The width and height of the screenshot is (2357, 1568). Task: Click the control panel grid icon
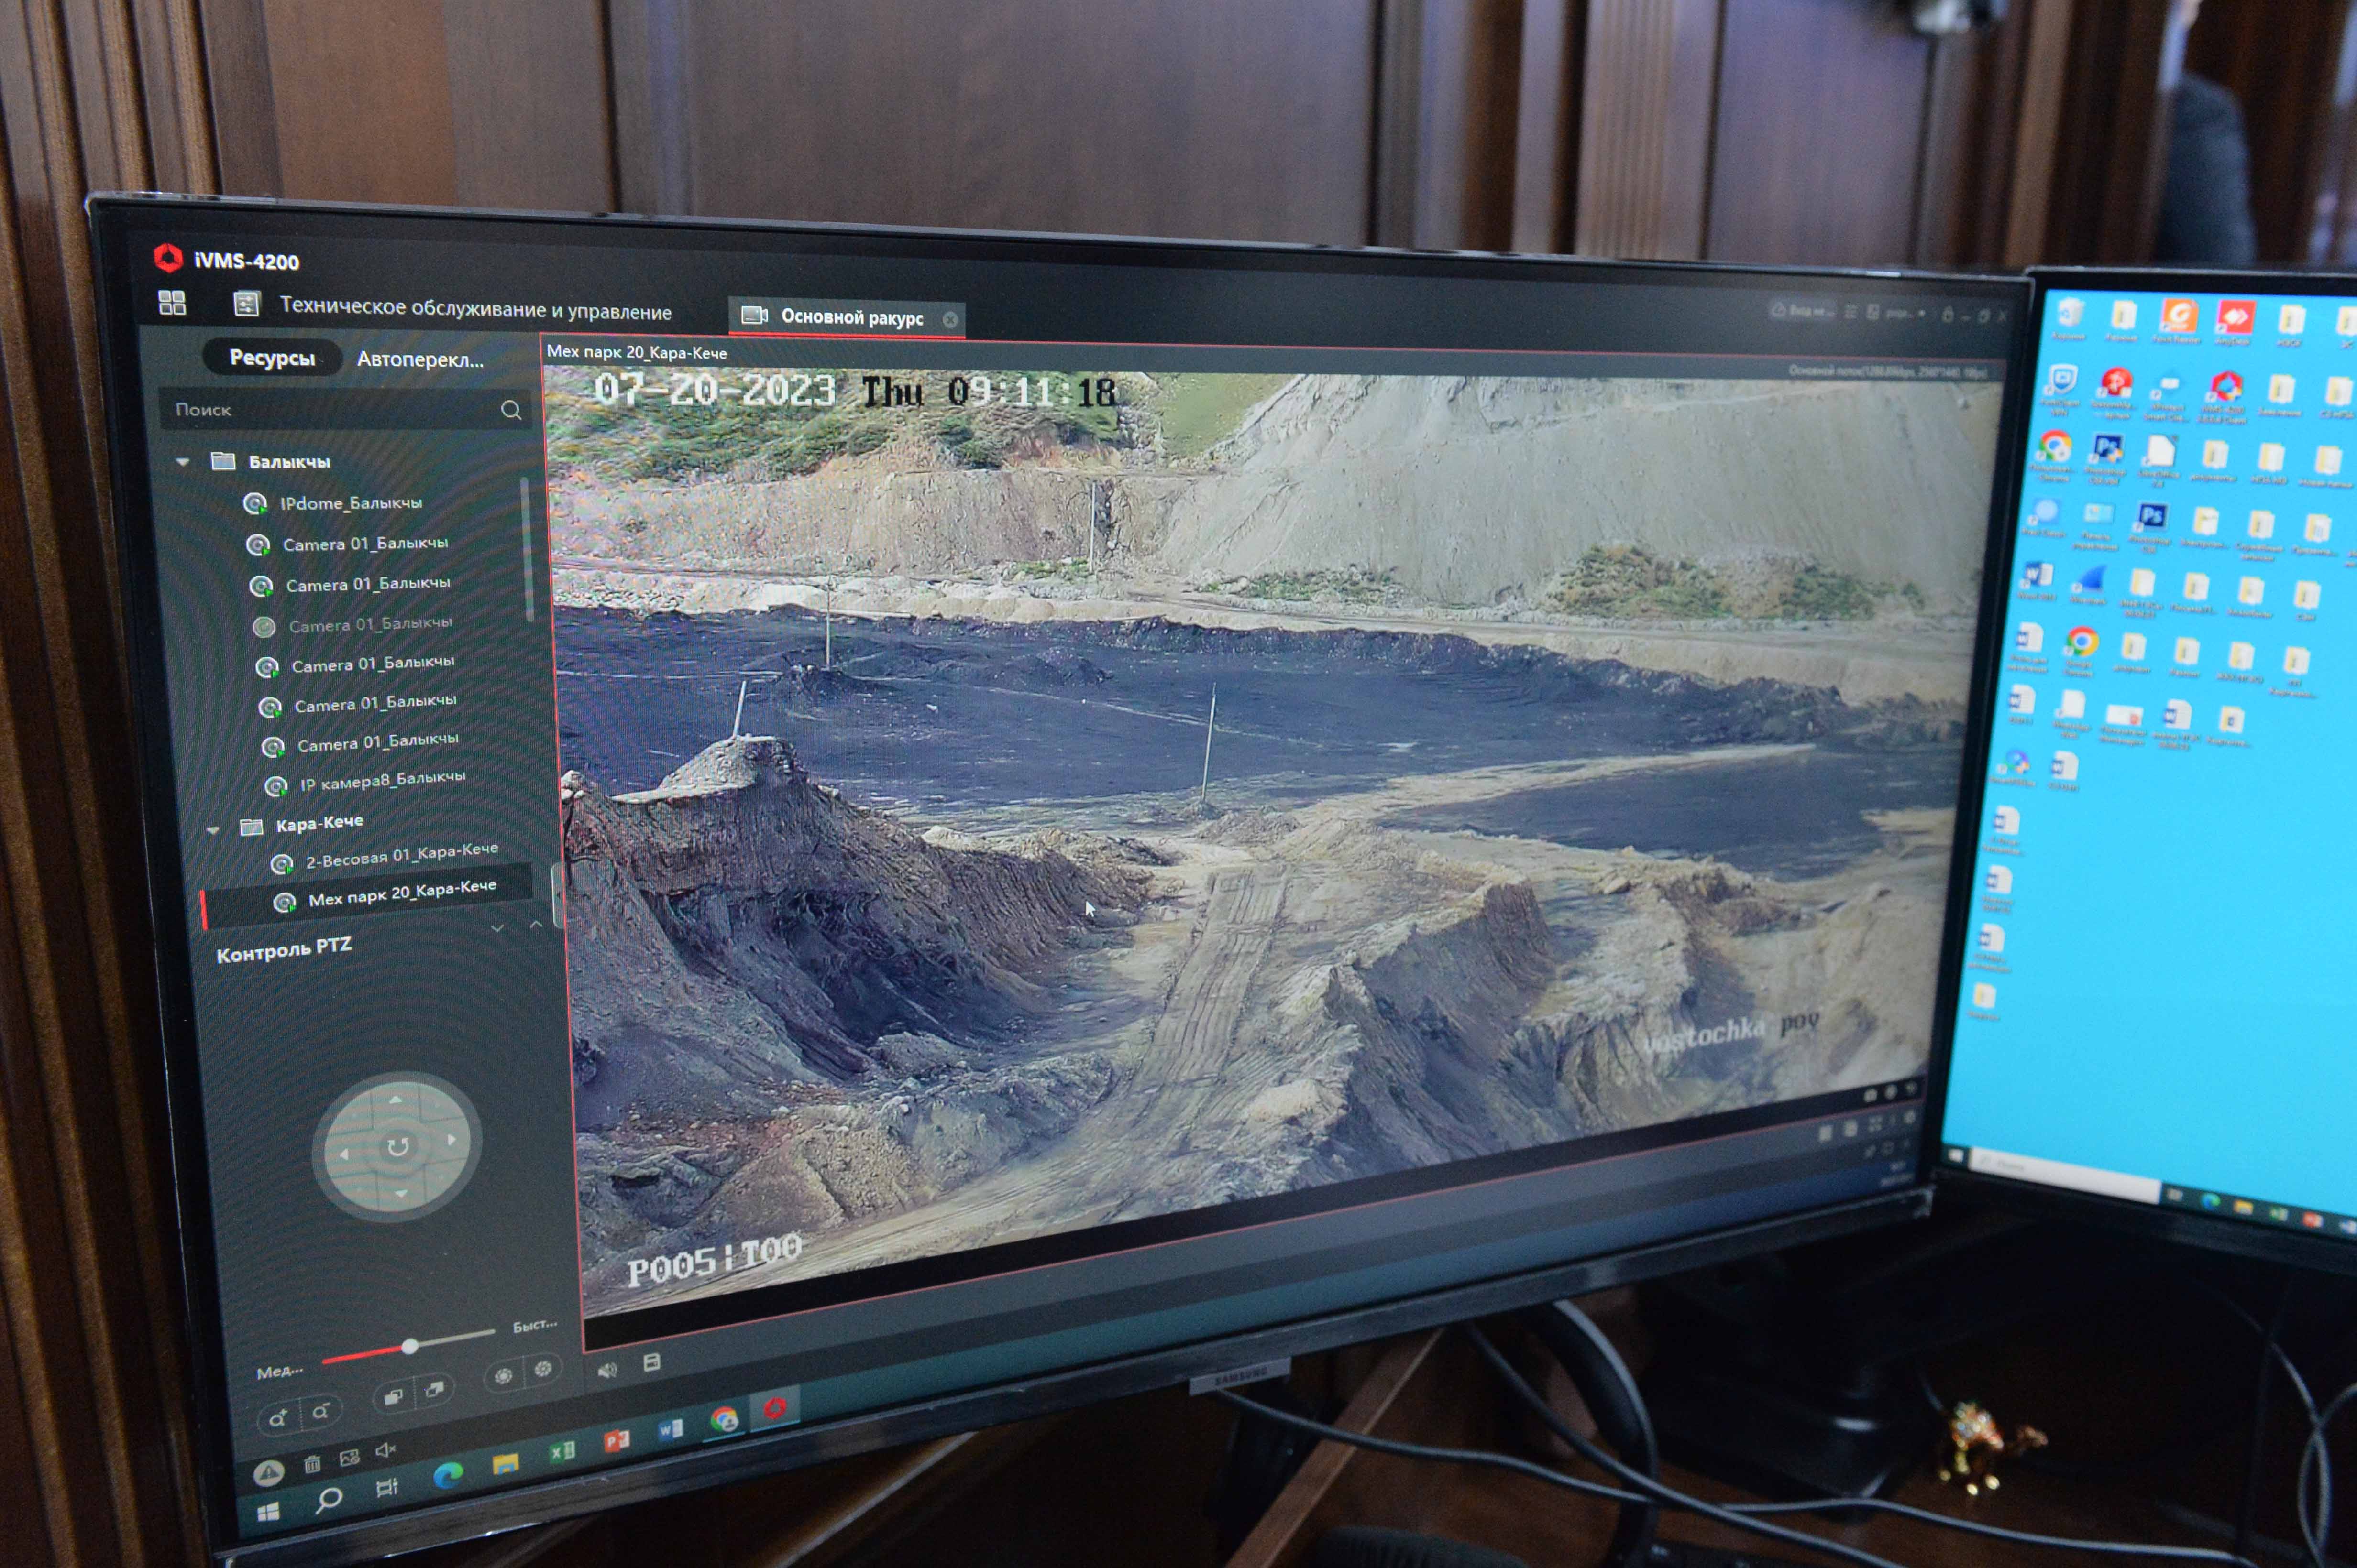(172, 303)
